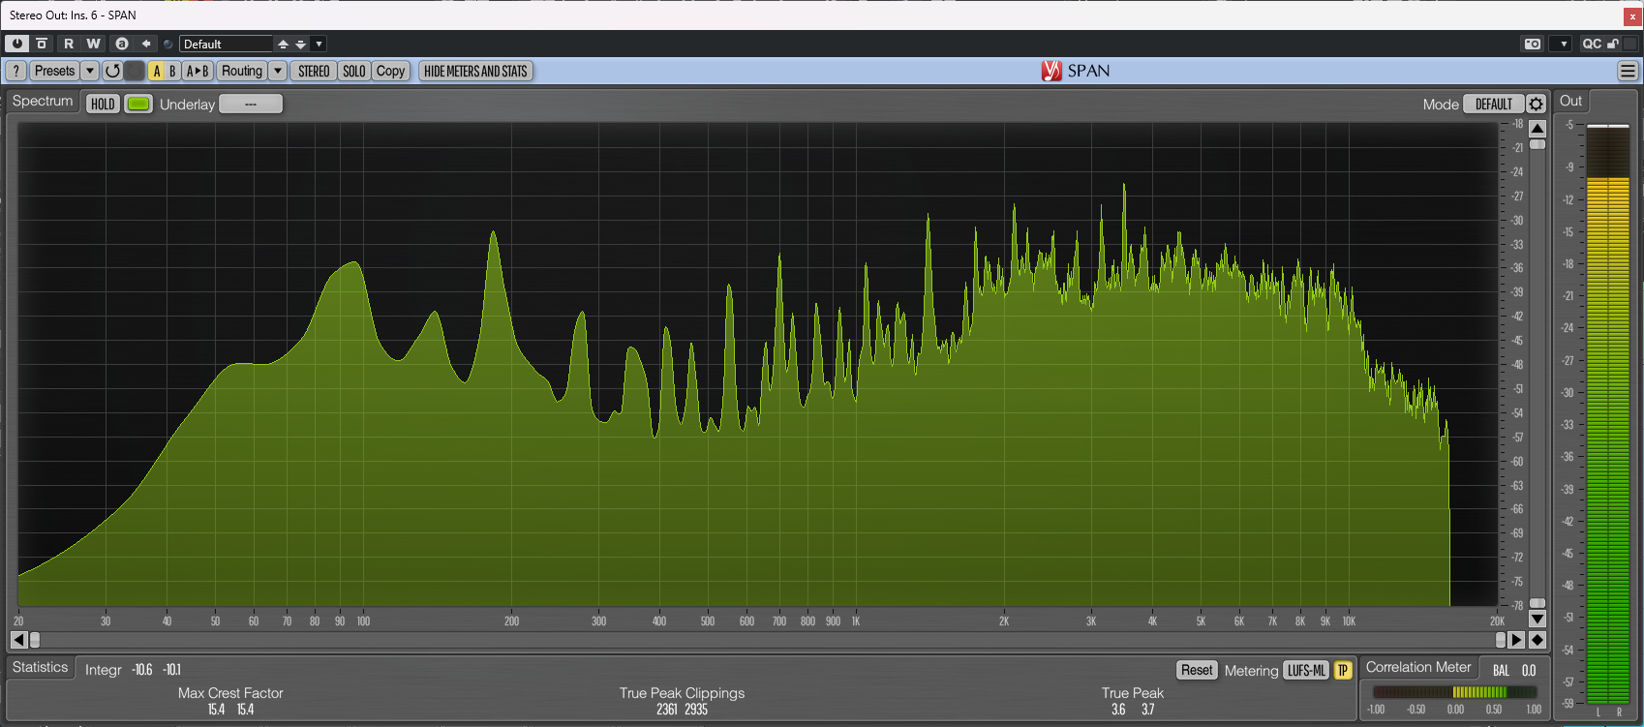Open the SPAN help question mark
Screen dimensions: 1644x727
[16, 71]
